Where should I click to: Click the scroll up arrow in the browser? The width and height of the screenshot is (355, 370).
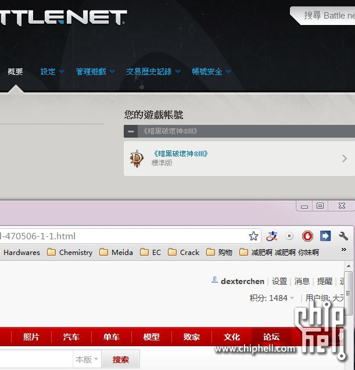point(349,266)
